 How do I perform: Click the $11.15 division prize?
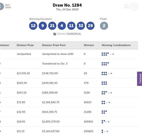click(21, 131)
